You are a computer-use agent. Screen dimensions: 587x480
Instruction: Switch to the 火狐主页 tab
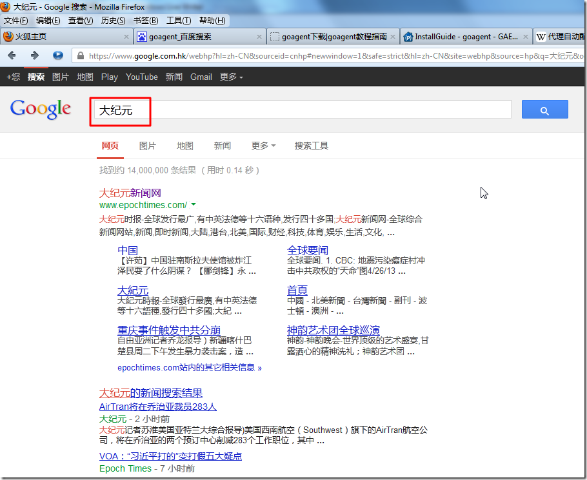[66, 37]
